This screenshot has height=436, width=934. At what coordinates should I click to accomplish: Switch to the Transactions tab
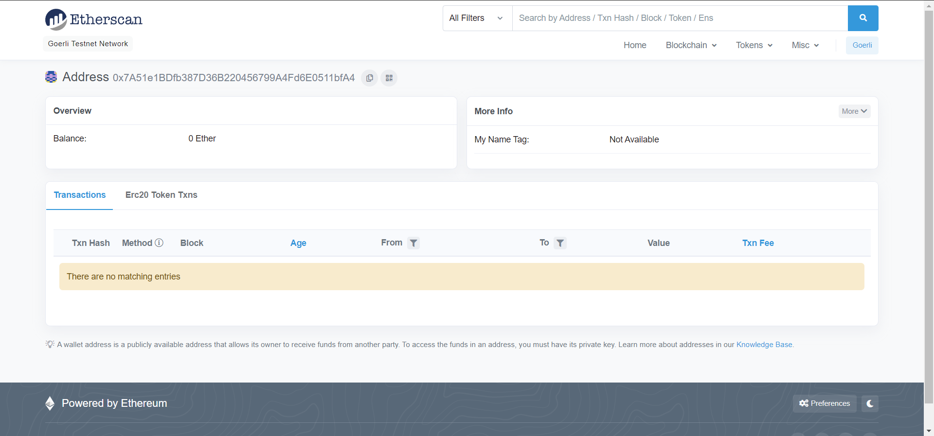click(80, 195)
